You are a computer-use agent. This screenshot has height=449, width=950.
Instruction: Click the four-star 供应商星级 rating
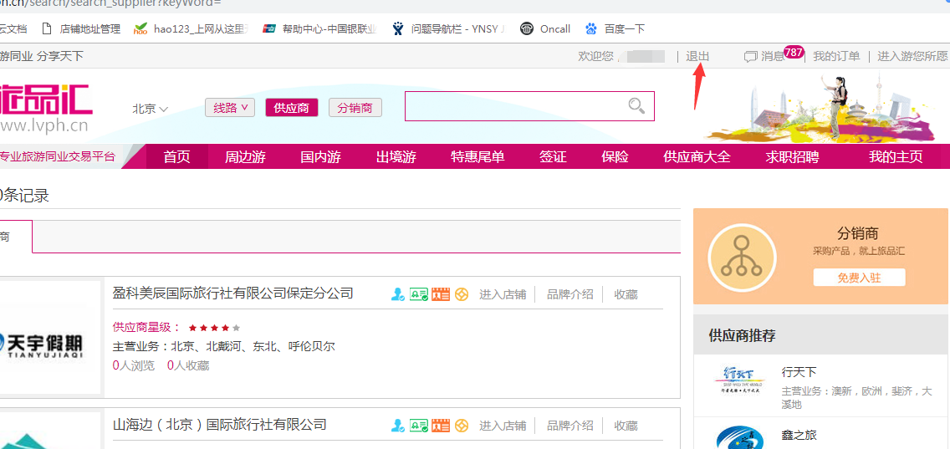pyautogui.click(x=214, y=328)
